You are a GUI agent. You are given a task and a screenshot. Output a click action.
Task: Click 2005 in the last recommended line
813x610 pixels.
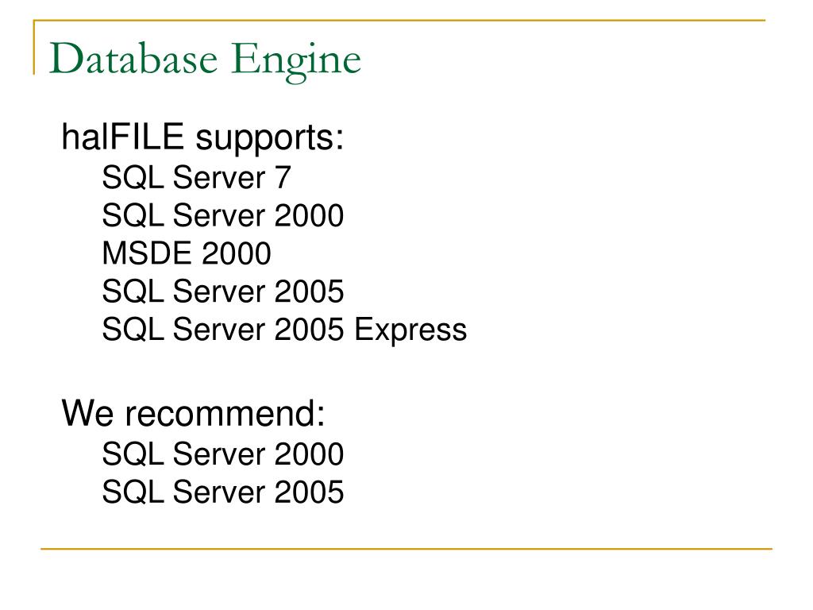pyautogui.click(x=309, y=492)
